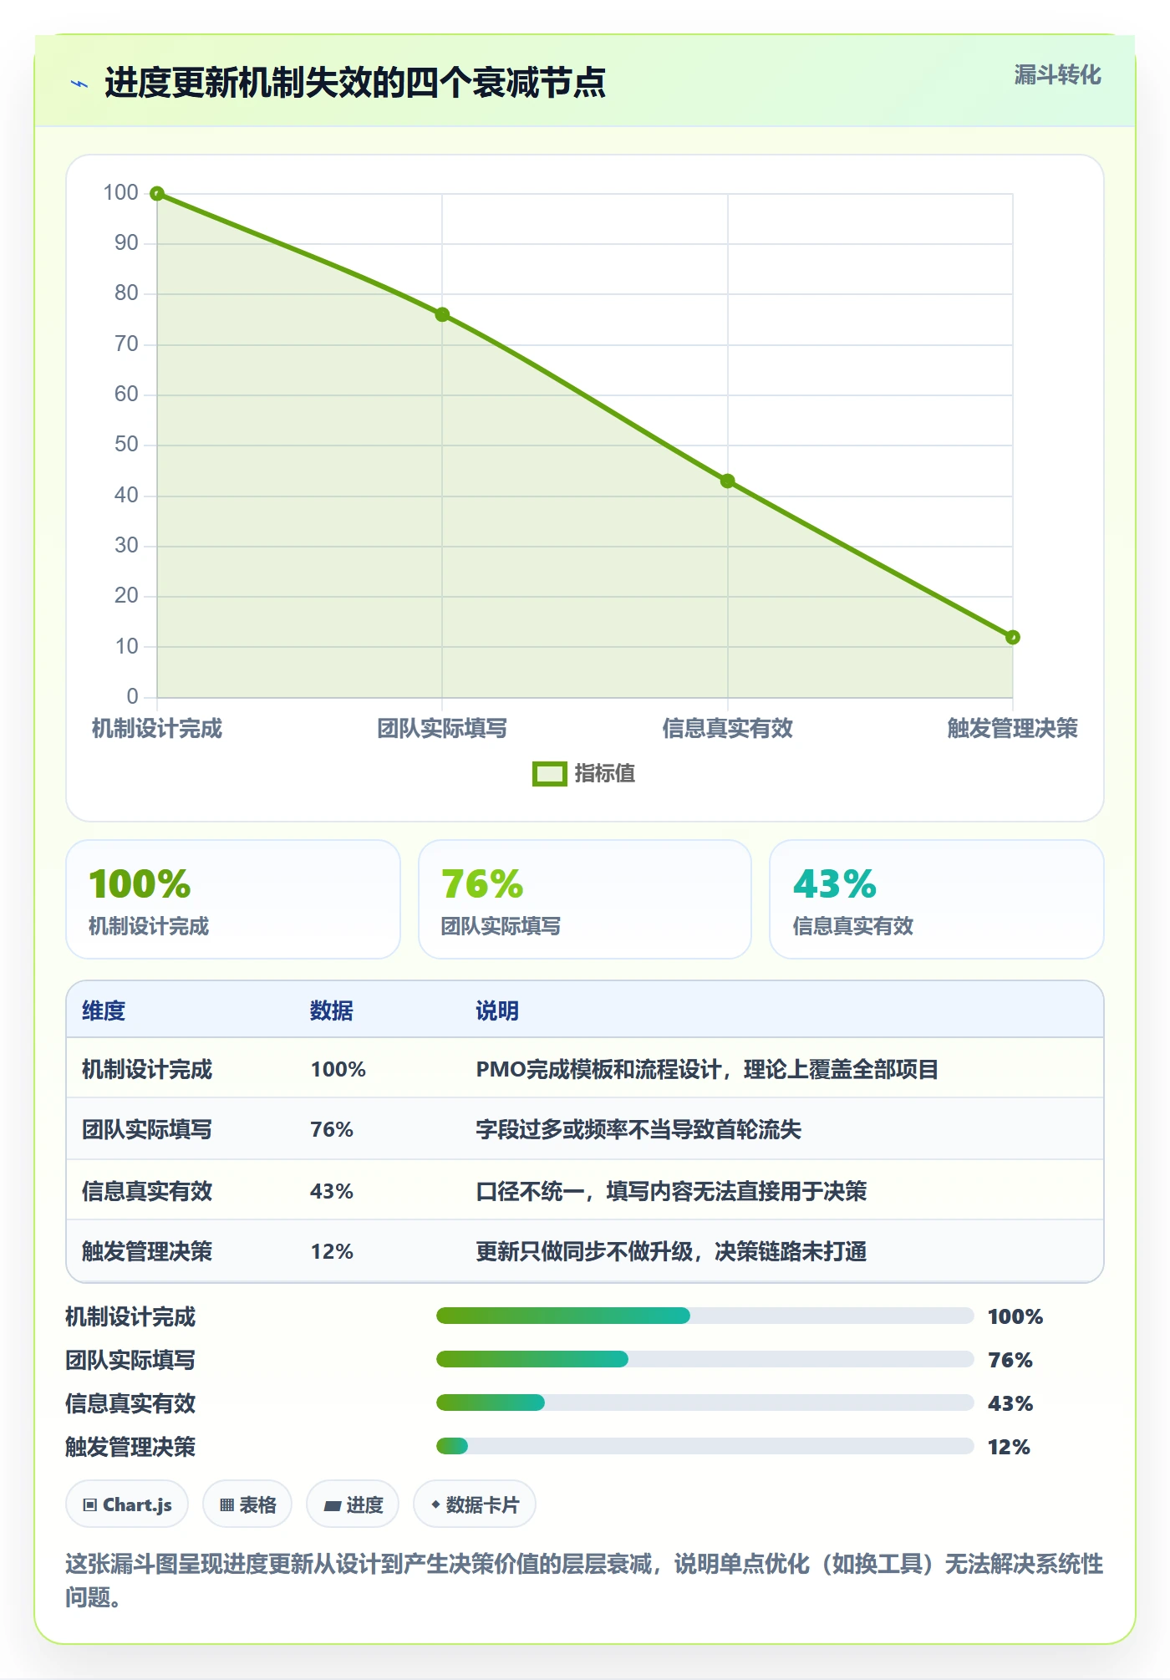
Task: Click the 76% cell in the table
Action: pyautogui.click(x=332, y=1130)
